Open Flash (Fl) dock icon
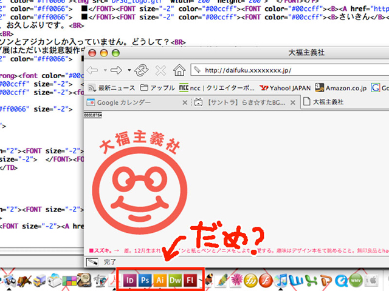The image size is (389, 291). pyautogui.click(x=191, y=280)
